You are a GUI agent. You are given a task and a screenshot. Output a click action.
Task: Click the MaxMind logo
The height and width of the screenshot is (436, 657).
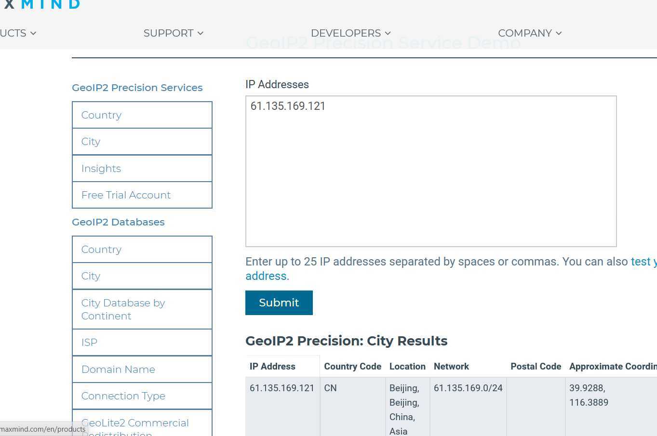(41, 5)
